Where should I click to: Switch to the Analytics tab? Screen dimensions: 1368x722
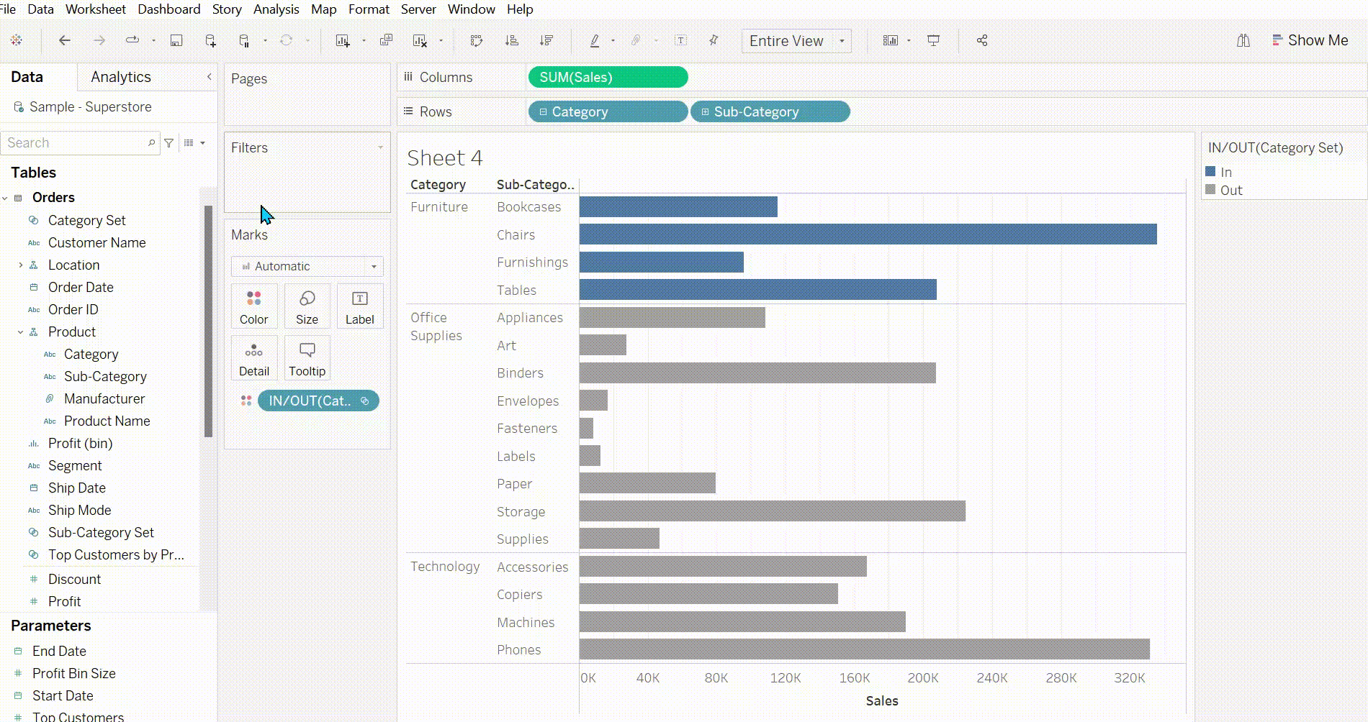(x=121, y=77)
